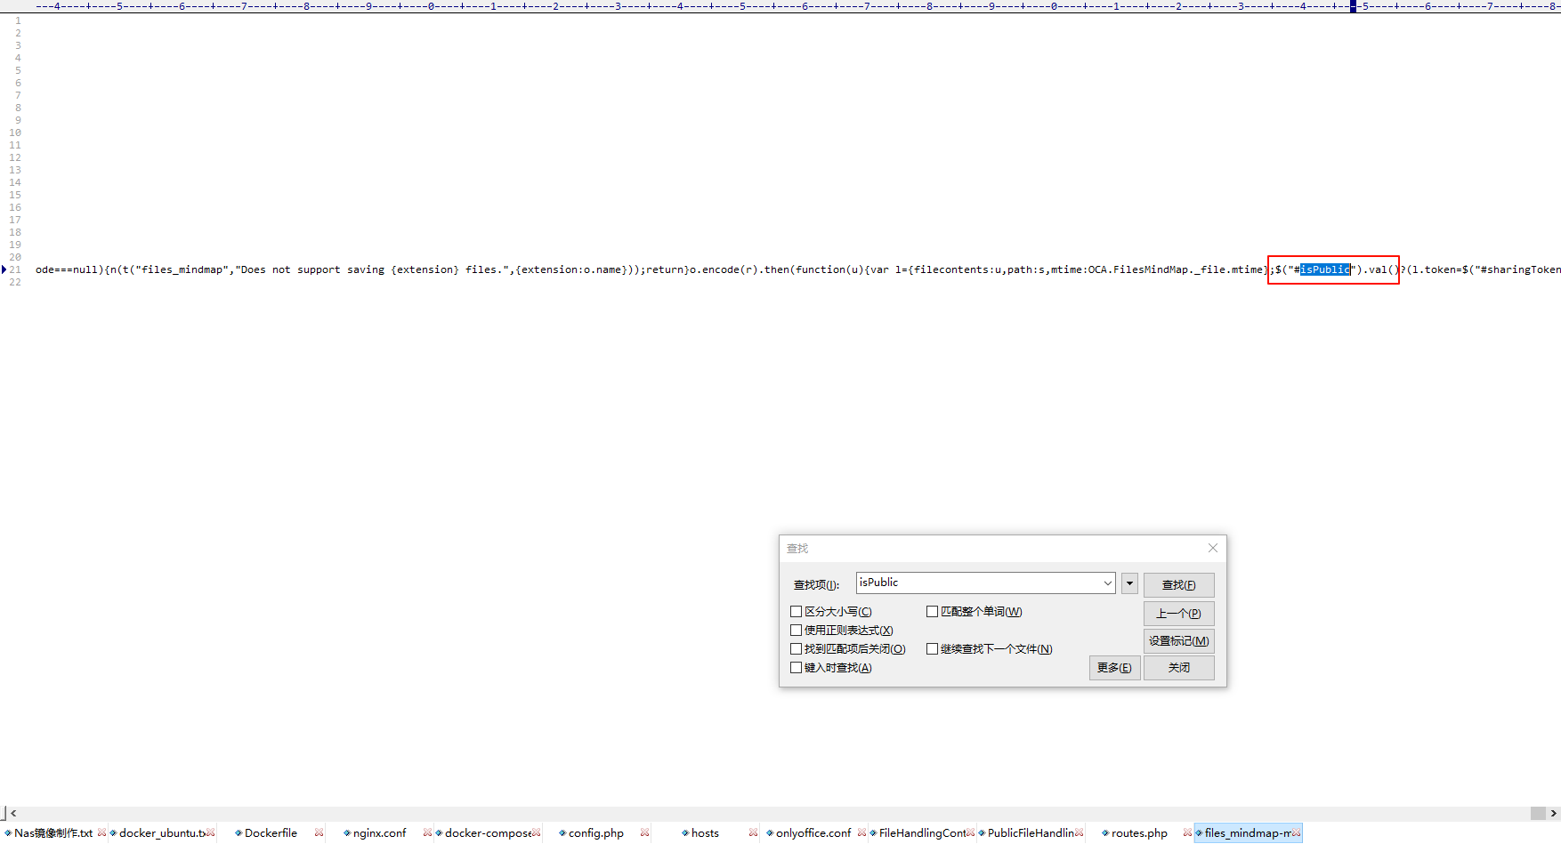Enable 匹配整个单词(W) whole word checkbox
This screenshot has width=1561, height=844.
[x=933, y=612]
